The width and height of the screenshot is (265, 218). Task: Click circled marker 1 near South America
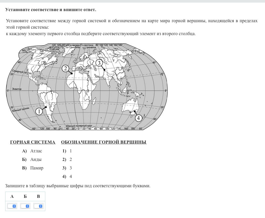click(39, 111)
